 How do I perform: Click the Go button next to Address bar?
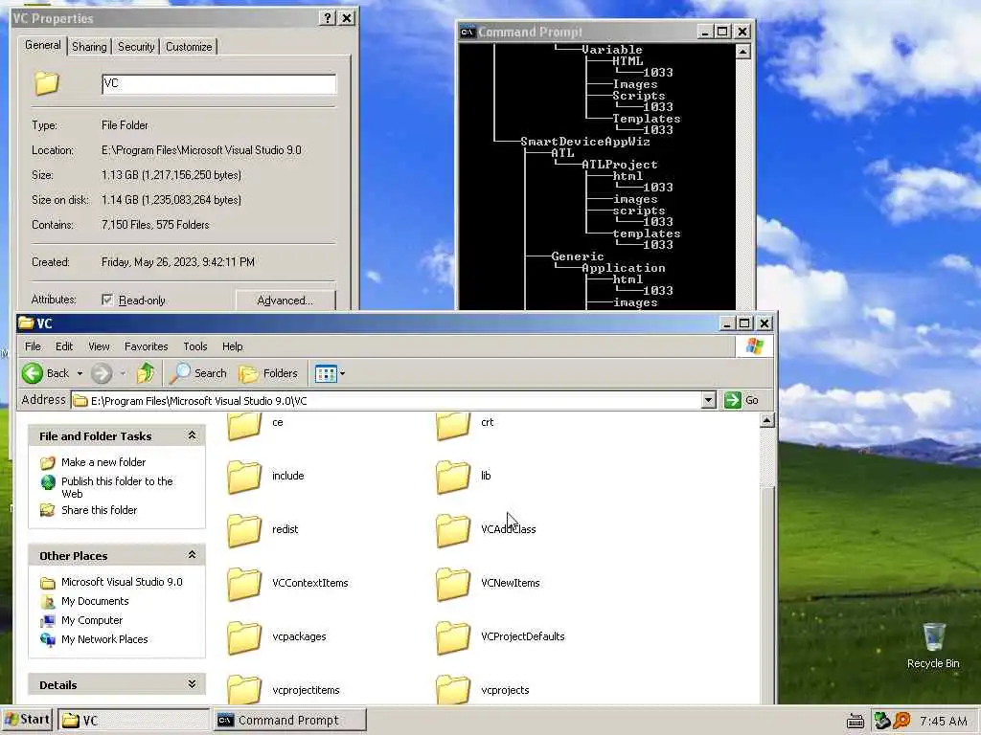[x=742, y=400]
